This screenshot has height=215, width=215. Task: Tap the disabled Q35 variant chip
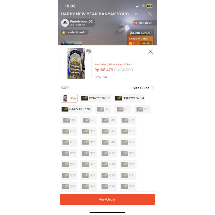pyautogui.click(x=128, y=186)
